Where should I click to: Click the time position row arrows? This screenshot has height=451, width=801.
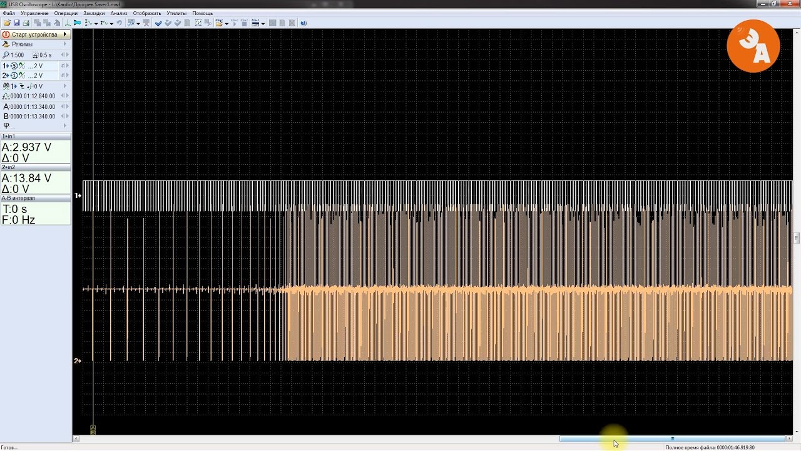64,96
